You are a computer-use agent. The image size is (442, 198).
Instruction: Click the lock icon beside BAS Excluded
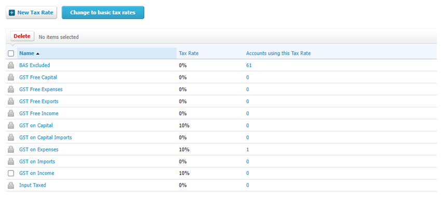[11, 65]
